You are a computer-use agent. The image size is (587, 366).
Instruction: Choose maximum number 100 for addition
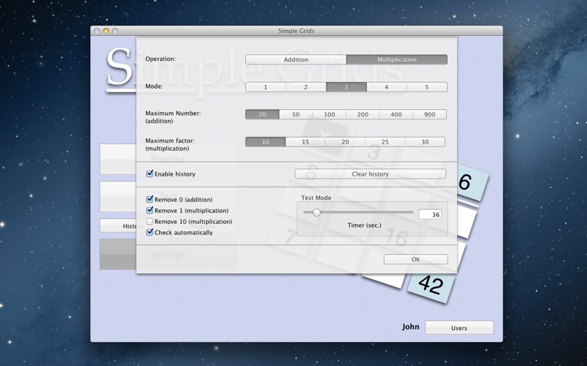329,114
